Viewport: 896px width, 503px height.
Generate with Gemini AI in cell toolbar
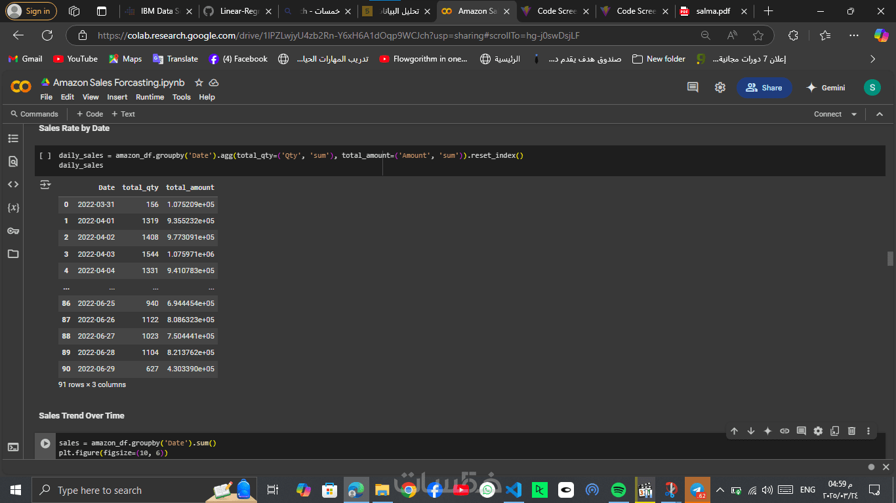(x=767, y=431)
